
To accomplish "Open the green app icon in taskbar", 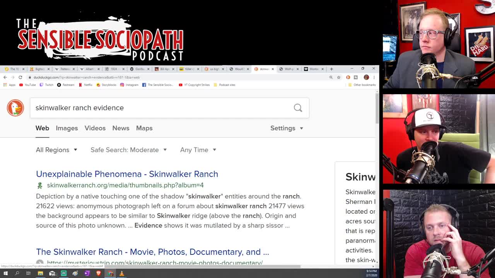I will 64,273.
